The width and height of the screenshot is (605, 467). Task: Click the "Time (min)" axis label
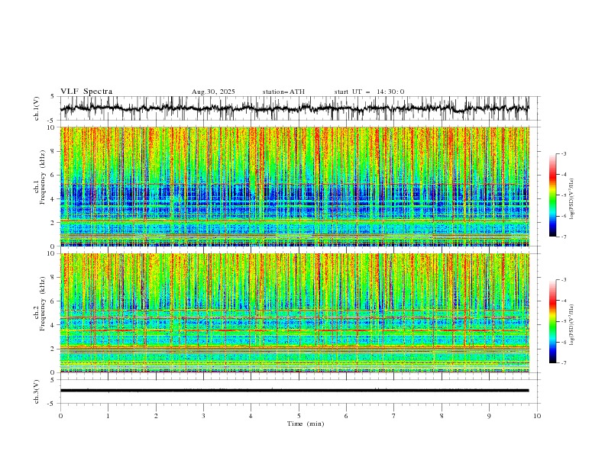[x=306, y=424]
